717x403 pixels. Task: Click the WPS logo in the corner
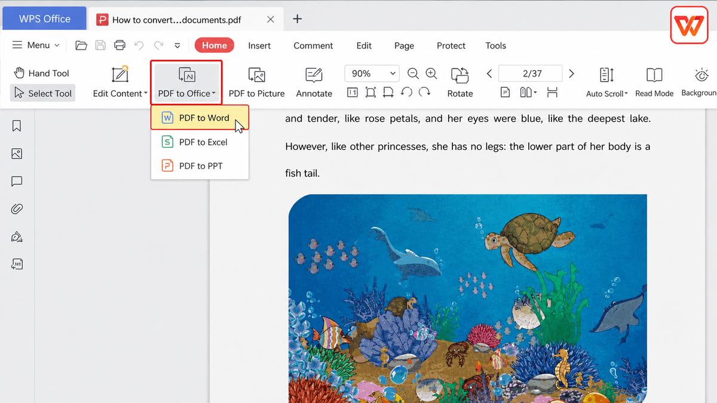point(689,26)
